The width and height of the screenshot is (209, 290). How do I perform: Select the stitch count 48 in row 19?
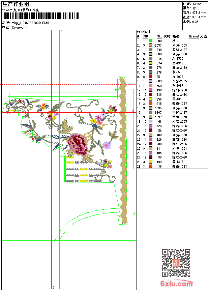pos(160,121)
